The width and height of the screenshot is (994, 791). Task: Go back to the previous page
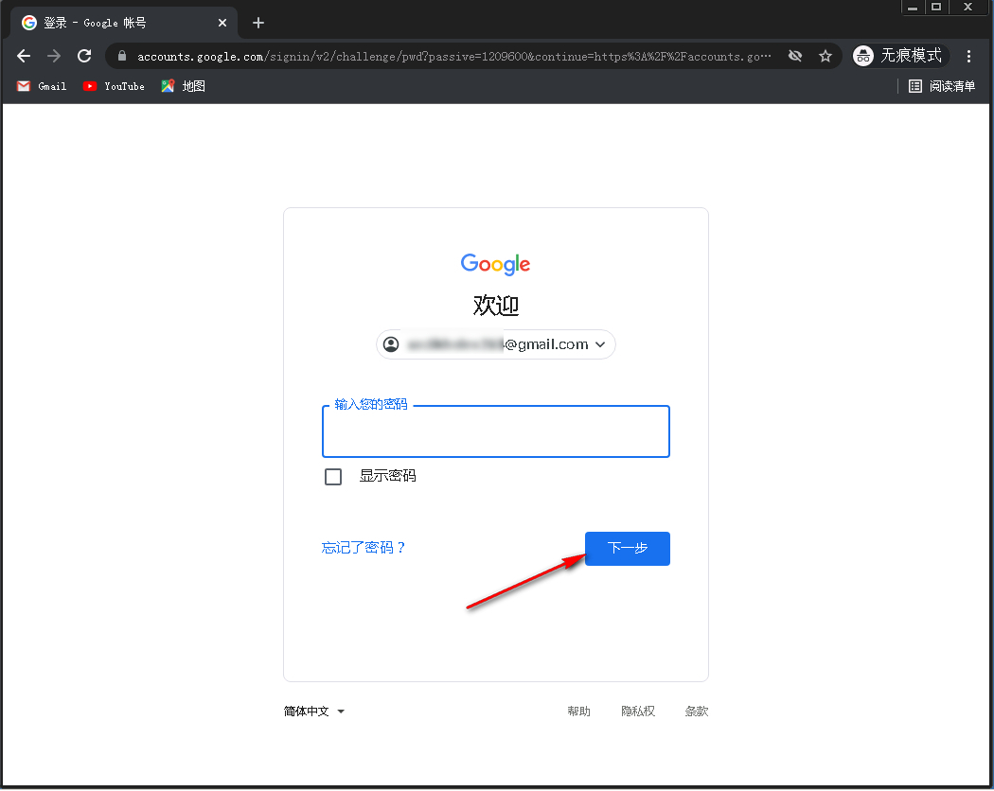[x=24, y=56]
